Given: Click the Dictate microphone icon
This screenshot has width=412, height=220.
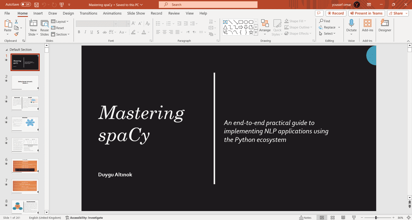Looking at the screenshot, I should click(x=352, y=24).
